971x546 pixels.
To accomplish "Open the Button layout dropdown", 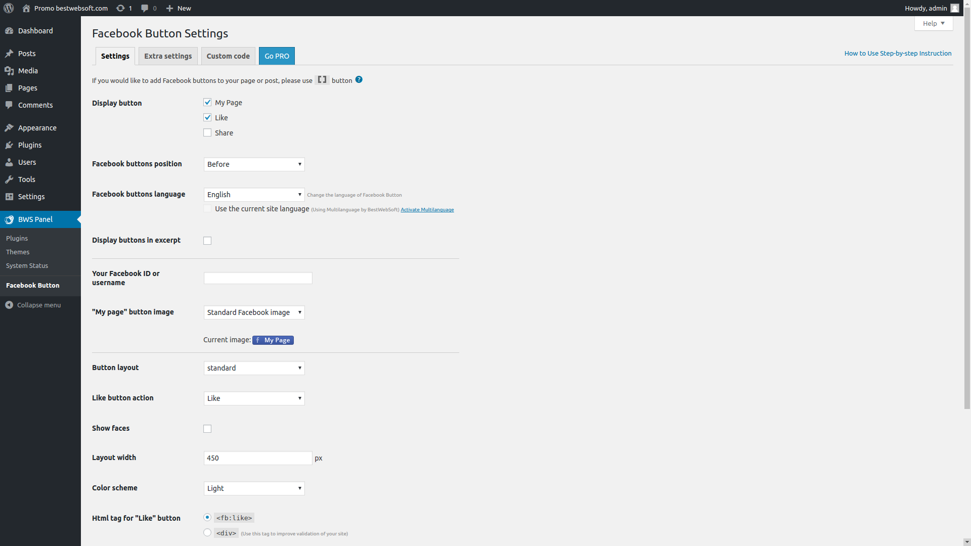I will (x=254, y=368).
